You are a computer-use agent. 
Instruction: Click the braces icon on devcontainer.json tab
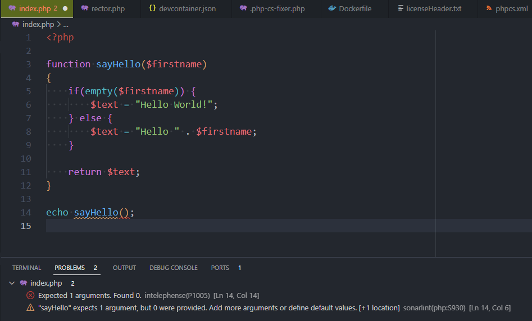pyautogui.click(x=152, y=8)
